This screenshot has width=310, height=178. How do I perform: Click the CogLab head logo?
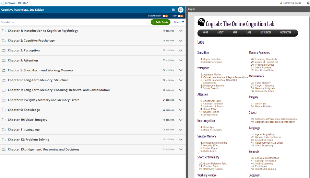coord(201,22)
